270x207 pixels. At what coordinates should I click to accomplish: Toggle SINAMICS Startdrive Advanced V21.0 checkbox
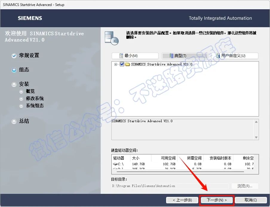tap(122, 64)
